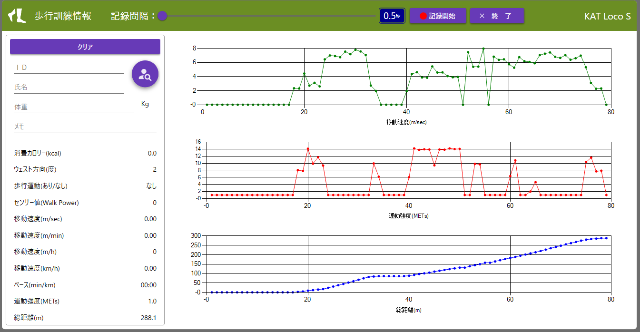Viewport: 640px width, 332px height.
Task: Click the 歩行運動(あり/なし) status value
Action: pos(151,186)
